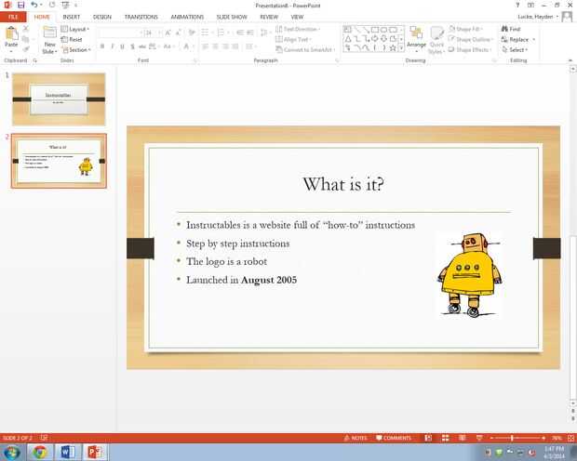Open PowerPoint Help question mark
Viewport: 577px width, 461px height.
coord(517,6)
